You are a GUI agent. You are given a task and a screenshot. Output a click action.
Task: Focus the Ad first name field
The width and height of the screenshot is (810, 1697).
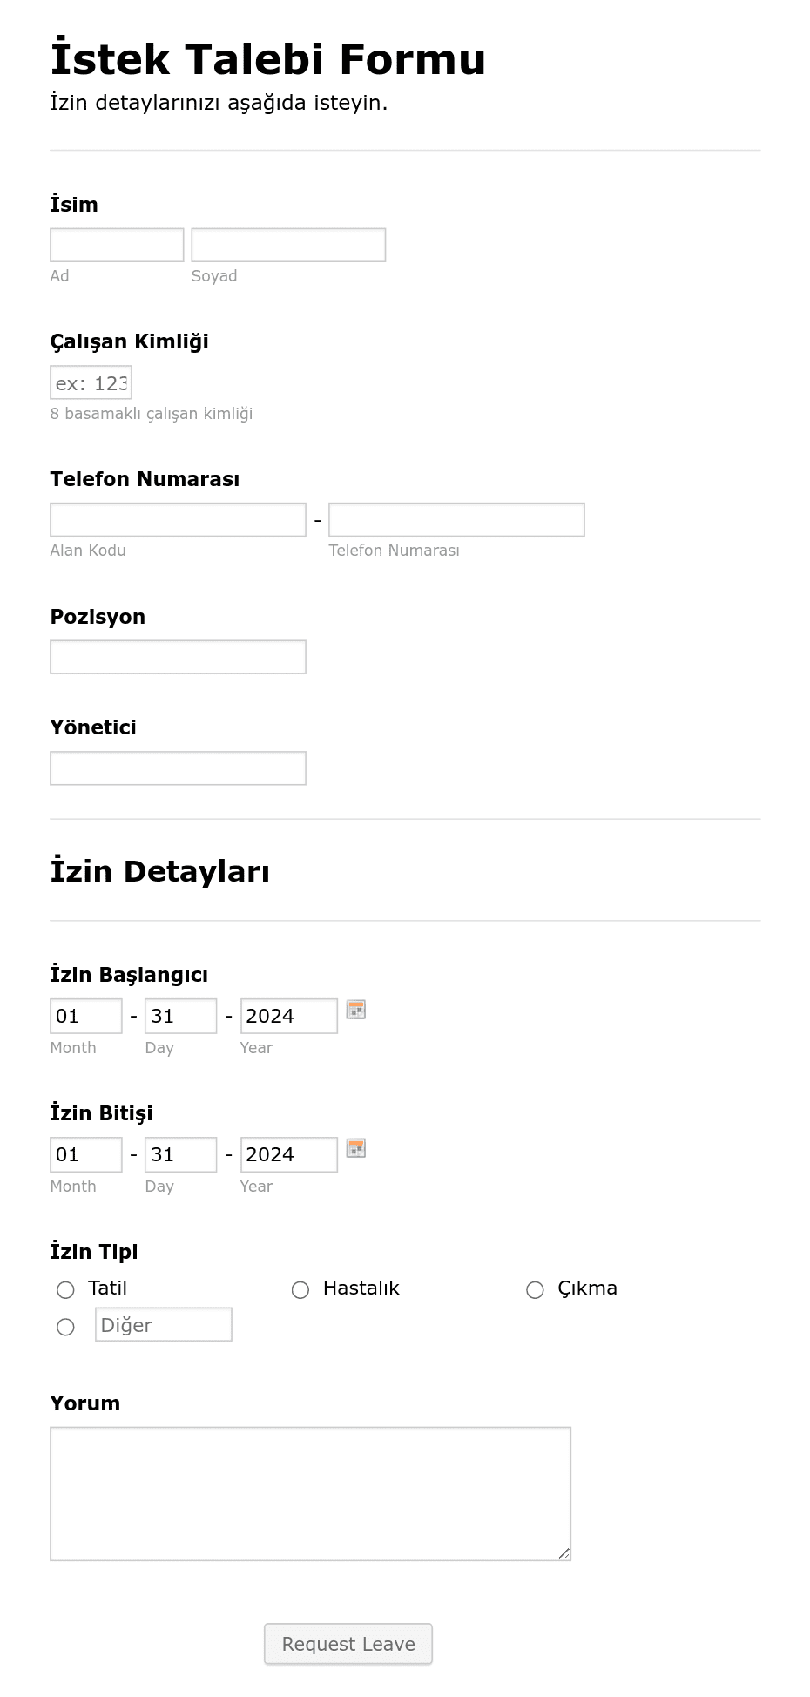coord(117,245)
